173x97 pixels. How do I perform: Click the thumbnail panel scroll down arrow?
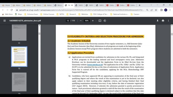39,93
